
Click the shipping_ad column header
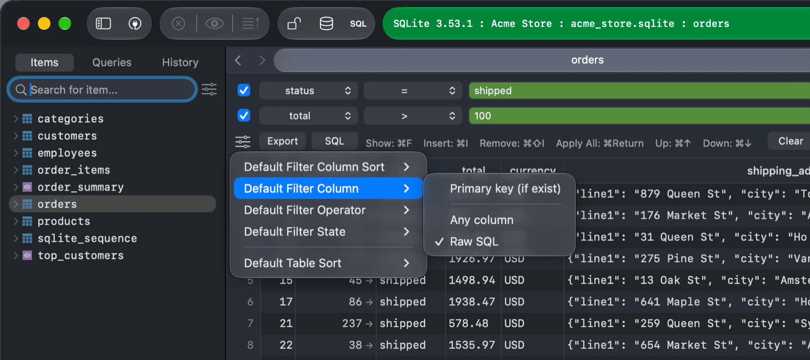pyautogui.click(x=778, y=171)
